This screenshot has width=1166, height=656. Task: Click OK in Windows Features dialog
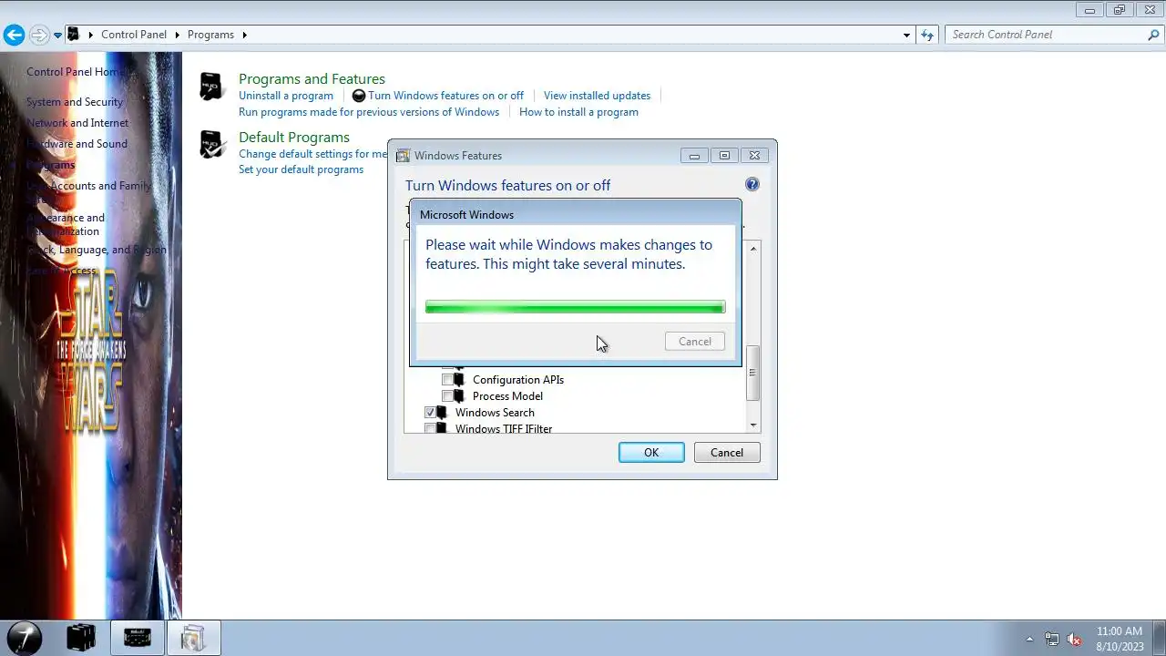[651, 453]
